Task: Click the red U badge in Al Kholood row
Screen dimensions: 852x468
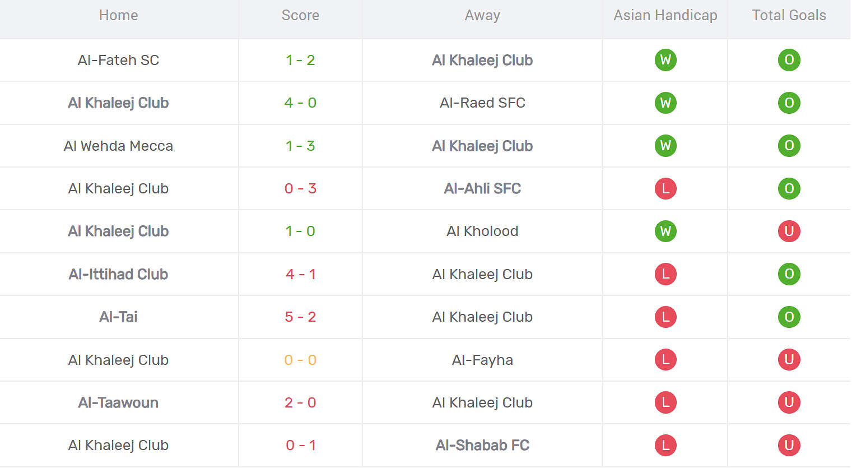Action: tap(789, 231)
